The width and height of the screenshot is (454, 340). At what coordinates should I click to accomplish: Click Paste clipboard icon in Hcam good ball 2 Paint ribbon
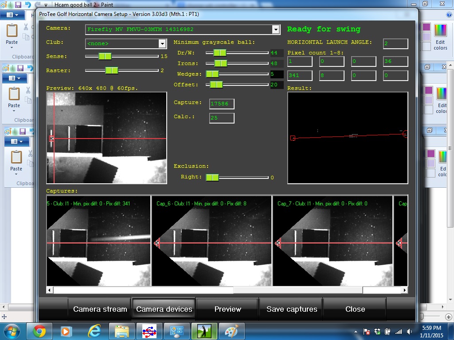point(12,31)
